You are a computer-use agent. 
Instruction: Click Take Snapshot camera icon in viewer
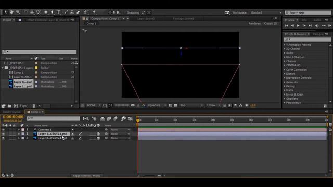click(x=133, y=105)
